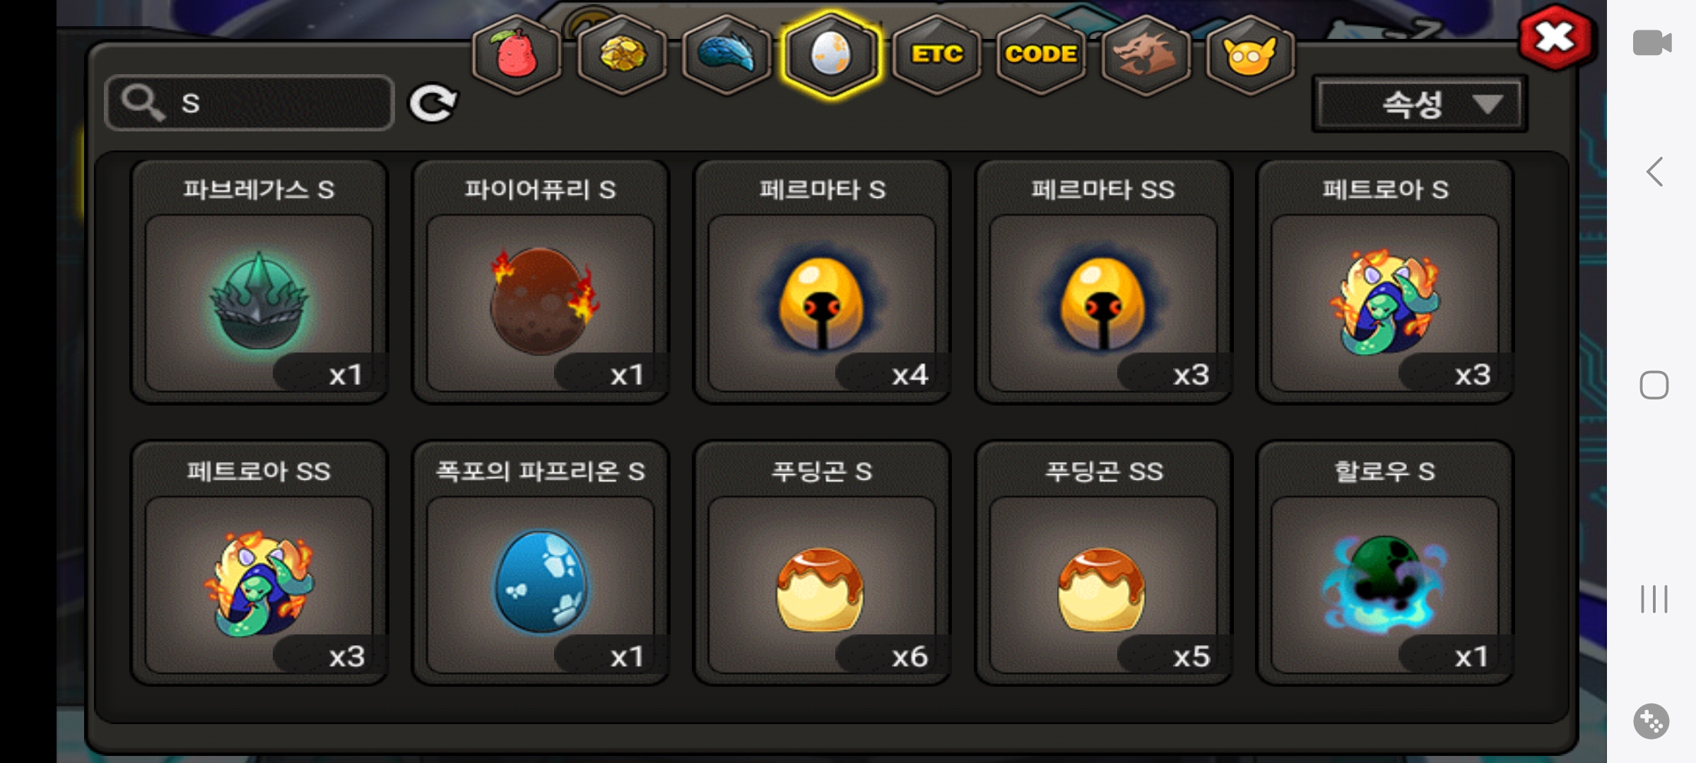Tap the Android back arrow

1654,172
